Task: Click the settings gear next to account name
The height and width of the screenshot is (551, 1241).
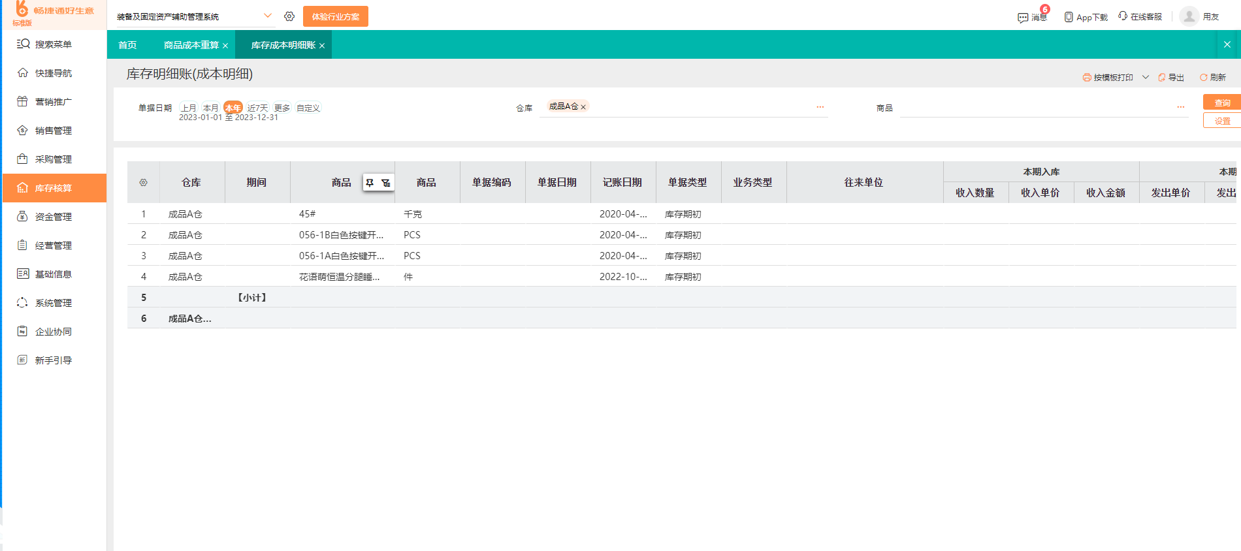Action: coord(289,16)
